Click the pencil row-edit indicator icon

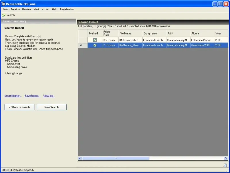click(81, 45)
